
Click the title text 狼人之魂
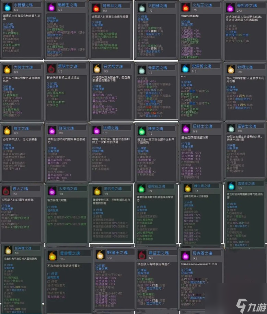click(20, 189)
